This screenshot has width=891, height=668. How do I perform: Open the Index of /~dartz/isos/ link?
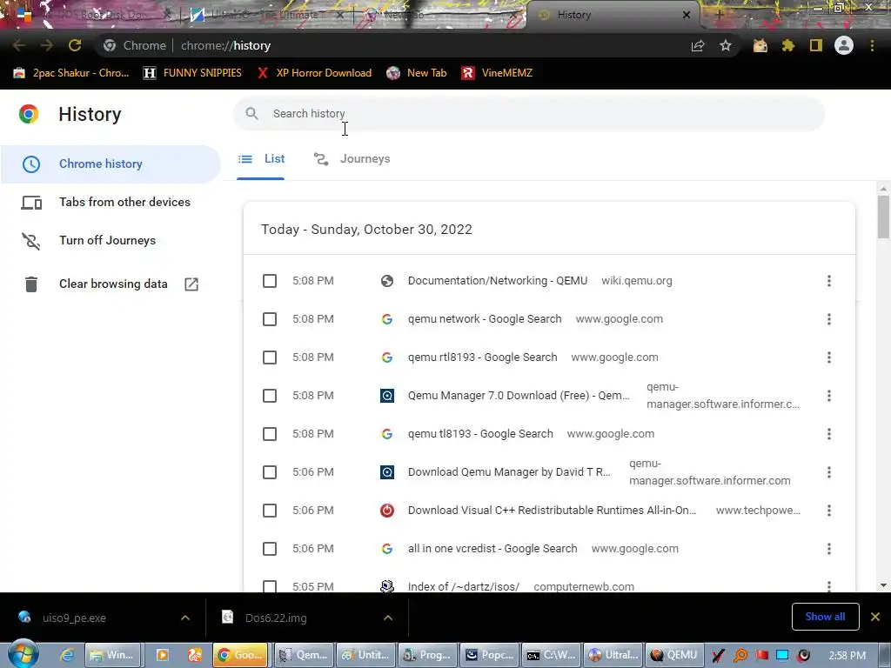tap(463, 586)
